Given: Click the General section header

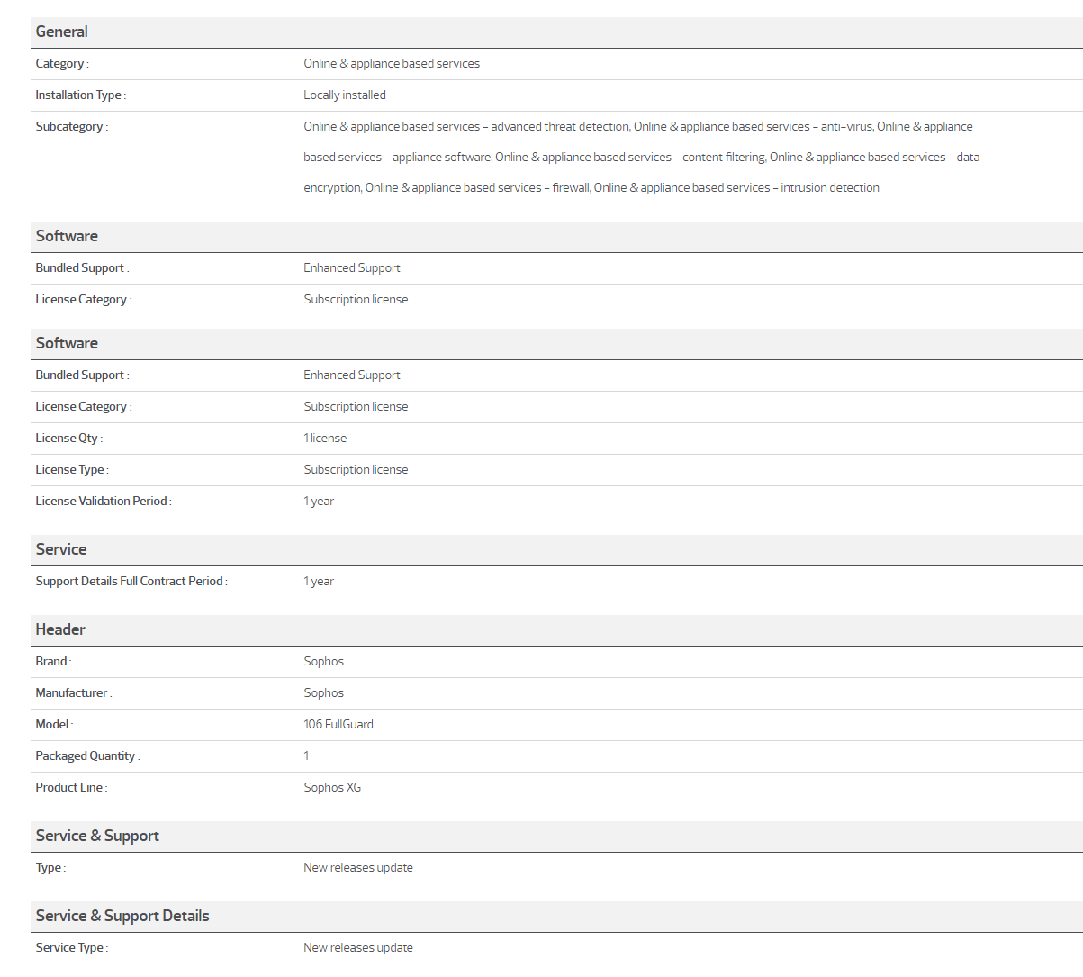Looking at the screenshot, I should click(62, 32).
